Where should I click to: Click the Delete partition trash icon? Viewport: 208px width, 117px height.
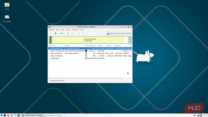point(55,33)
